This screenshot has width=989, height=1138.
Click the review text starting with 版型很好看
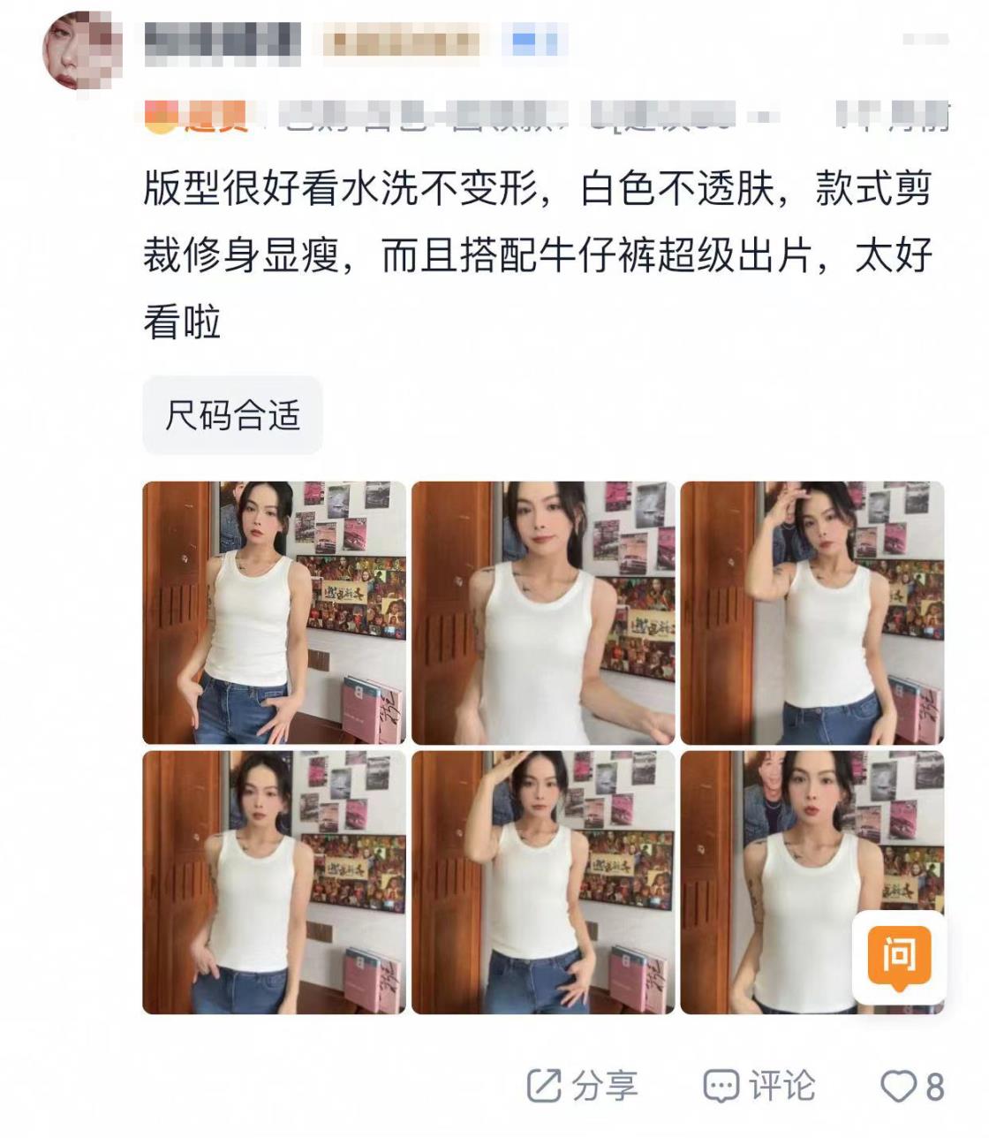(538, 255)
